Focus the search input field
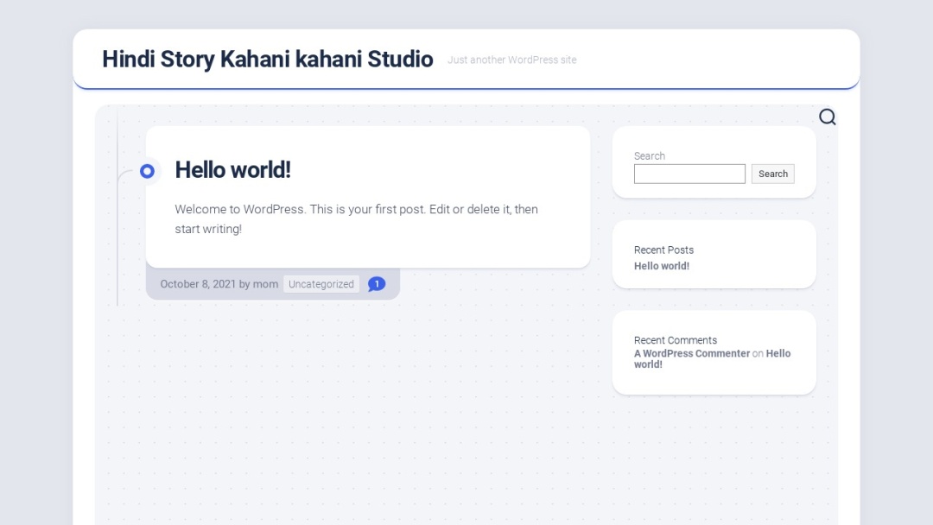 coord(689,174)
